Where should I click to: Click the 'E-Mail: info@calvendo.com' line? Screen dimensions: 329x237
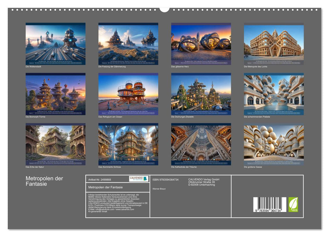(101, 210)
